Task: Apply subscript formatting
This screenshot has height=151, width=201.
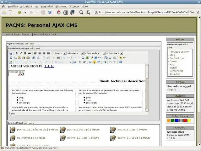Action: click(80, 62)
